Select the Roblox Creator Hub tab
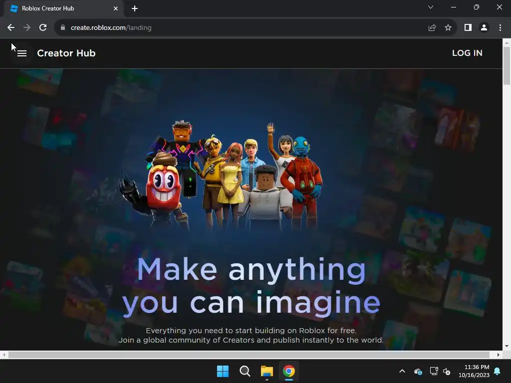 coord(63,8)
